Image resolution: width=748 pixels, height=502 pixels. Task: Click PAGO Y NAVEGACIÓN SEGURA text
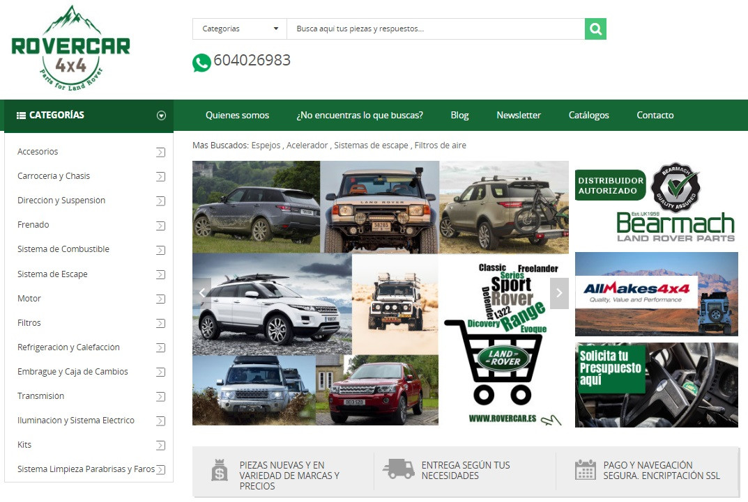click(x=661, y=470)
